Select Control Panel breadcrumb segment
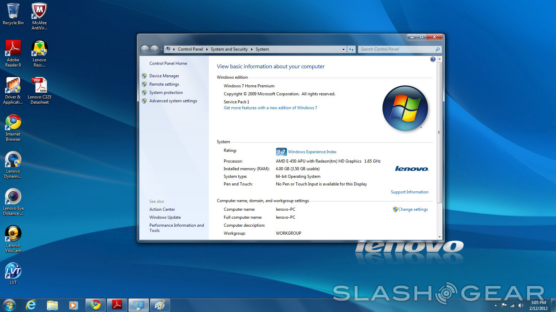Image resolution: width=556 pixels, height=312 pixels. pos(190,49)
